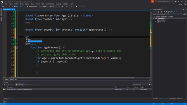Toggle Preview Selected Items in Solution Explorer

click(x=176, y=12)
